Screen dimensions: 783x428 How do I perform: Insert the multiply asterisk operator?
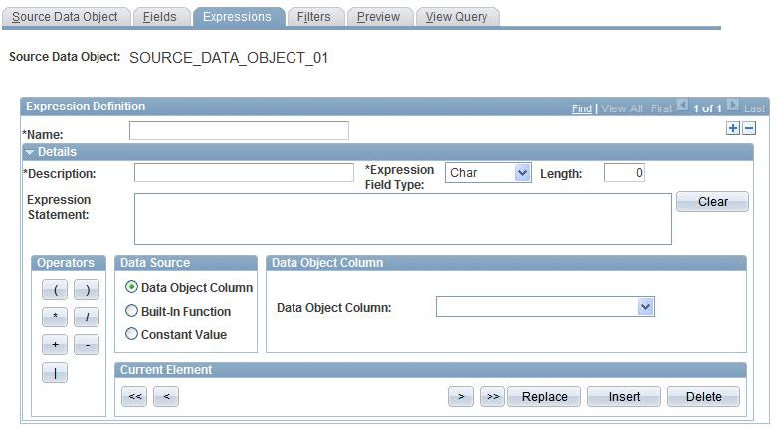click(55, 318)
